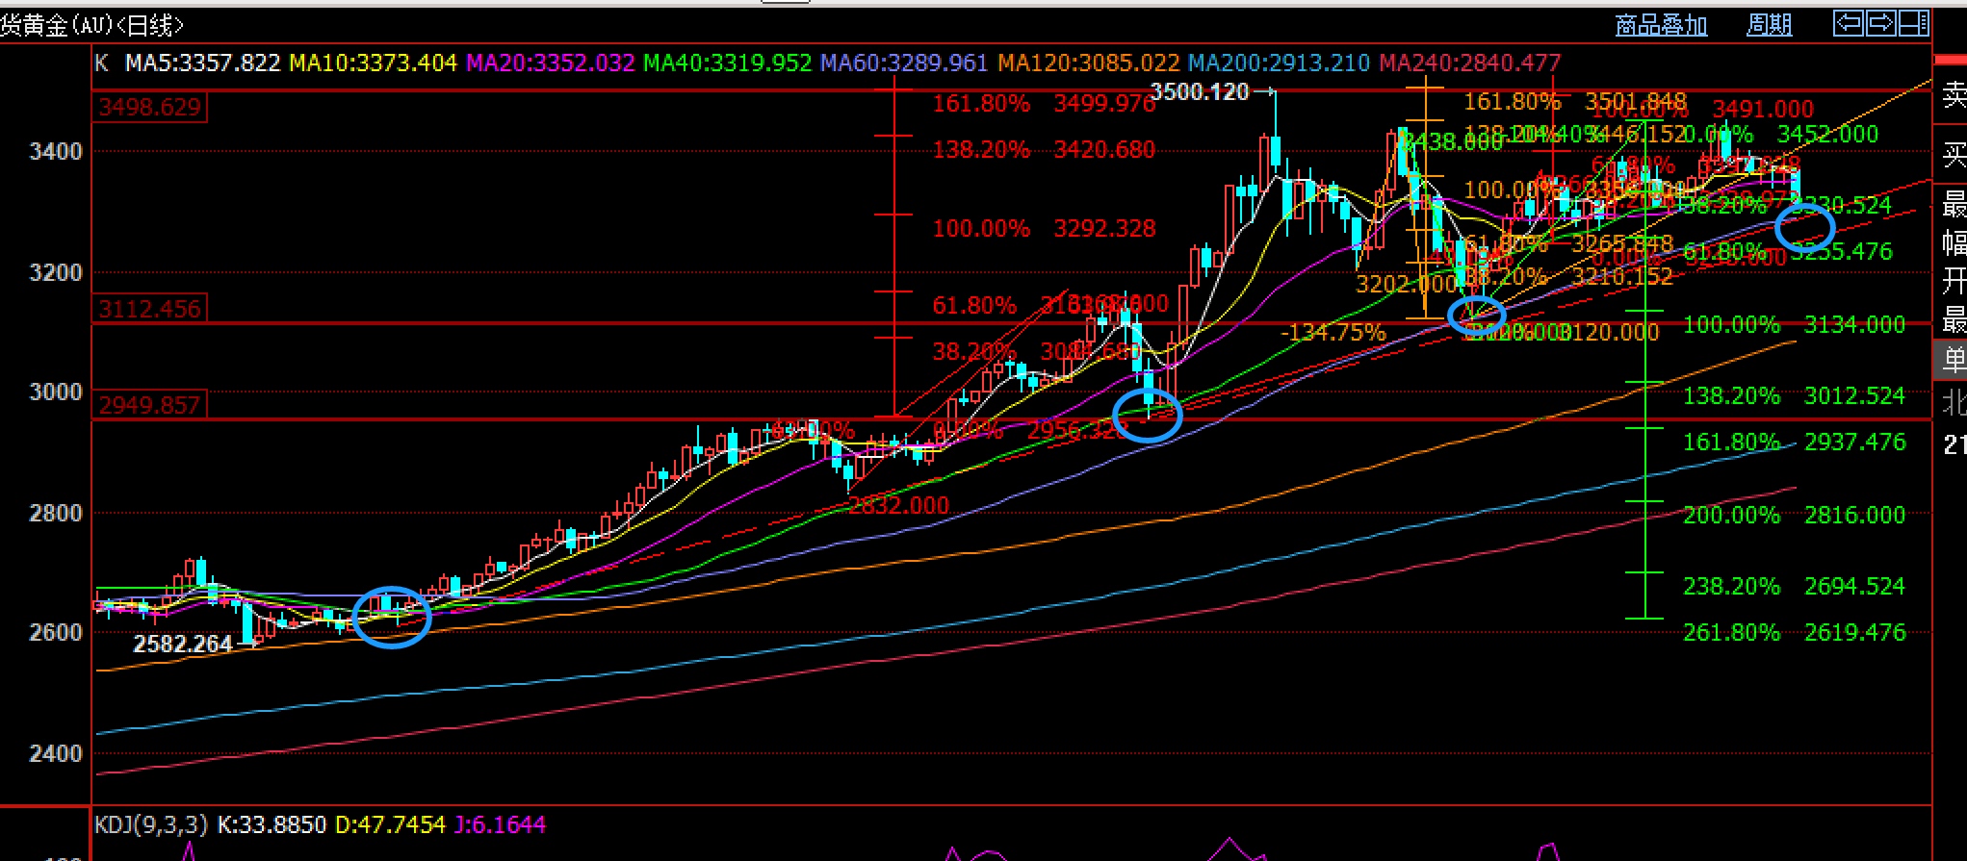Viewport: 1967px width, 861px height.
Task: Select the MA120 orange indicator label
Action: click(1088, 63)
